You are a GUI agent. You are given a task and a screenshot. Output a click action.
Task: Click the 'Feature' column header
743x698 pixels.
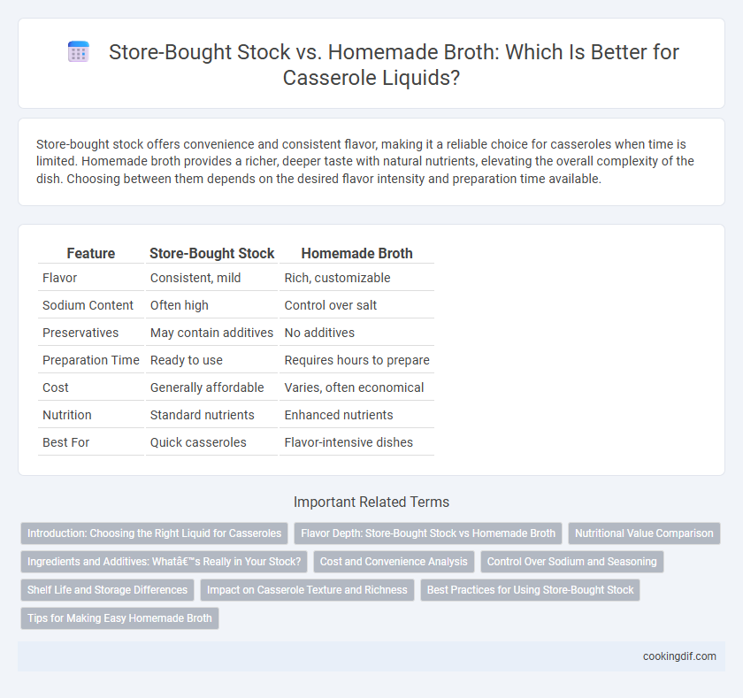pyautogui.click(x=91, y=254)
